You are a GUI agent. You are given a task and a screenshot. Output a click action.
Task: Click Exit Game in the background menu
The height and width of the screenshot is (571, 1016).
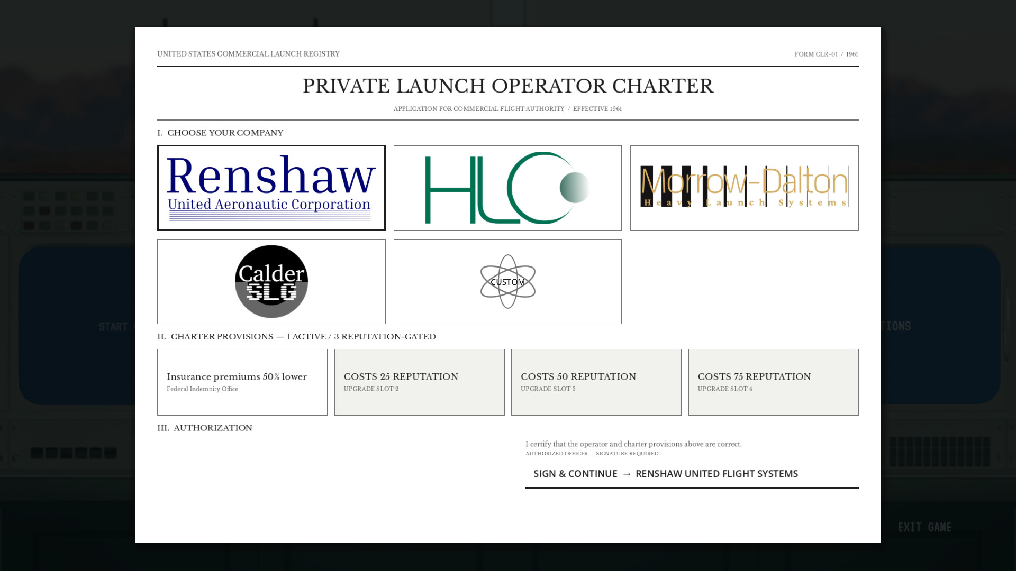pyautogui.click(x=924, y=527)
